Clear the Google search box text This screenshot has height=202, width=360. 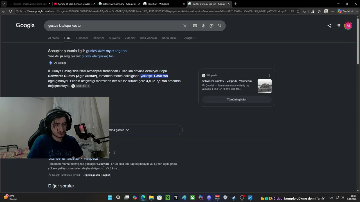tap(185, 26)
